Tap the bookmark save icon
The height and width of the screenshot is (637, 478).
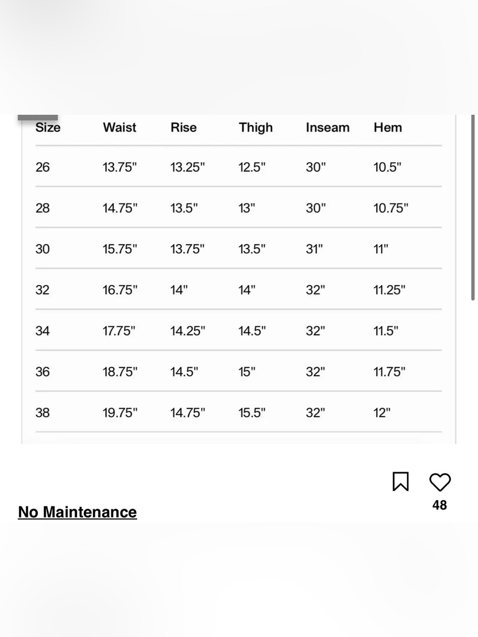click(x=401, y=482)
